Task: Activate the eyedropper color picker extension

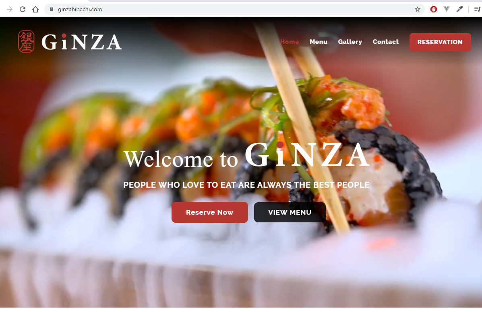Action: coord(459,9)
